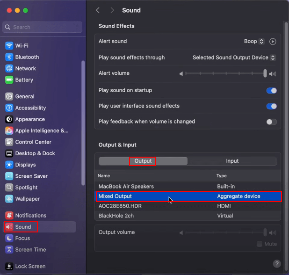Select the Wallpaper icon

point(9,199)
